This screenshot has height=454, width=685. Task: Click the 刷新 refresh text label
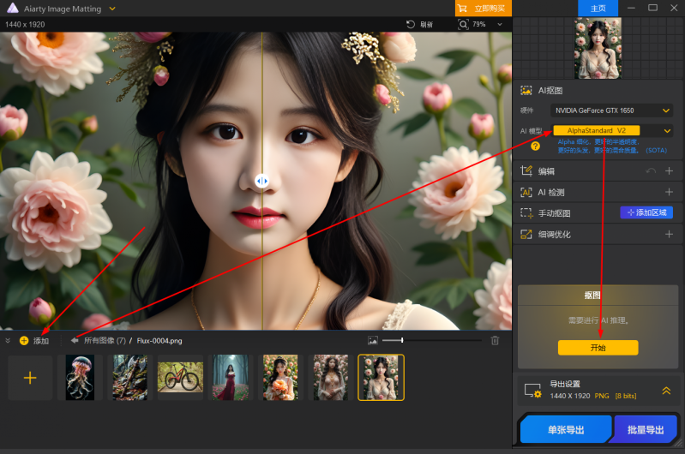pos(426,25)
